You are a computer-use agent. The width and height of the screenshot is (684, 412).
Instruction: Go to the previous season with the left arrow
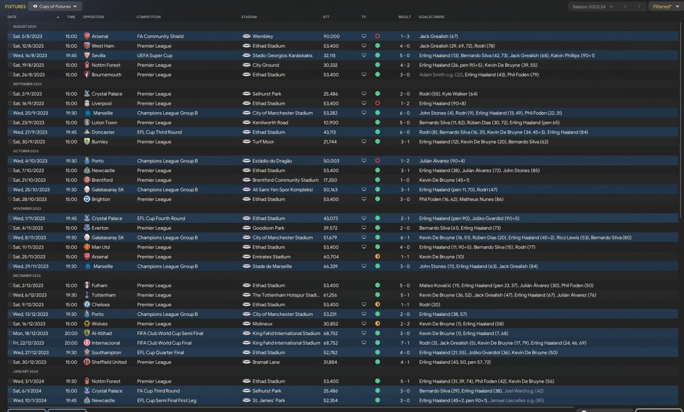625,7
